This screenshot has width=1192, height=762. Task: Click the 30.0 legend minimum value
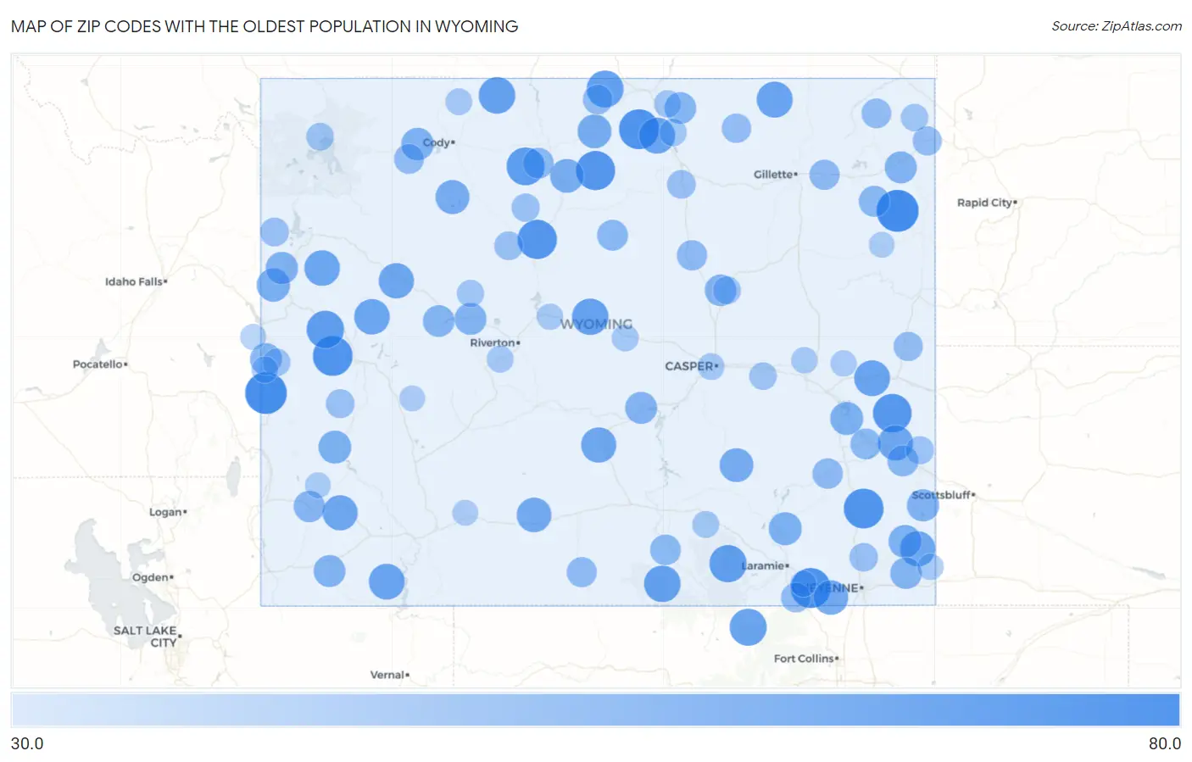pos(27,743)
